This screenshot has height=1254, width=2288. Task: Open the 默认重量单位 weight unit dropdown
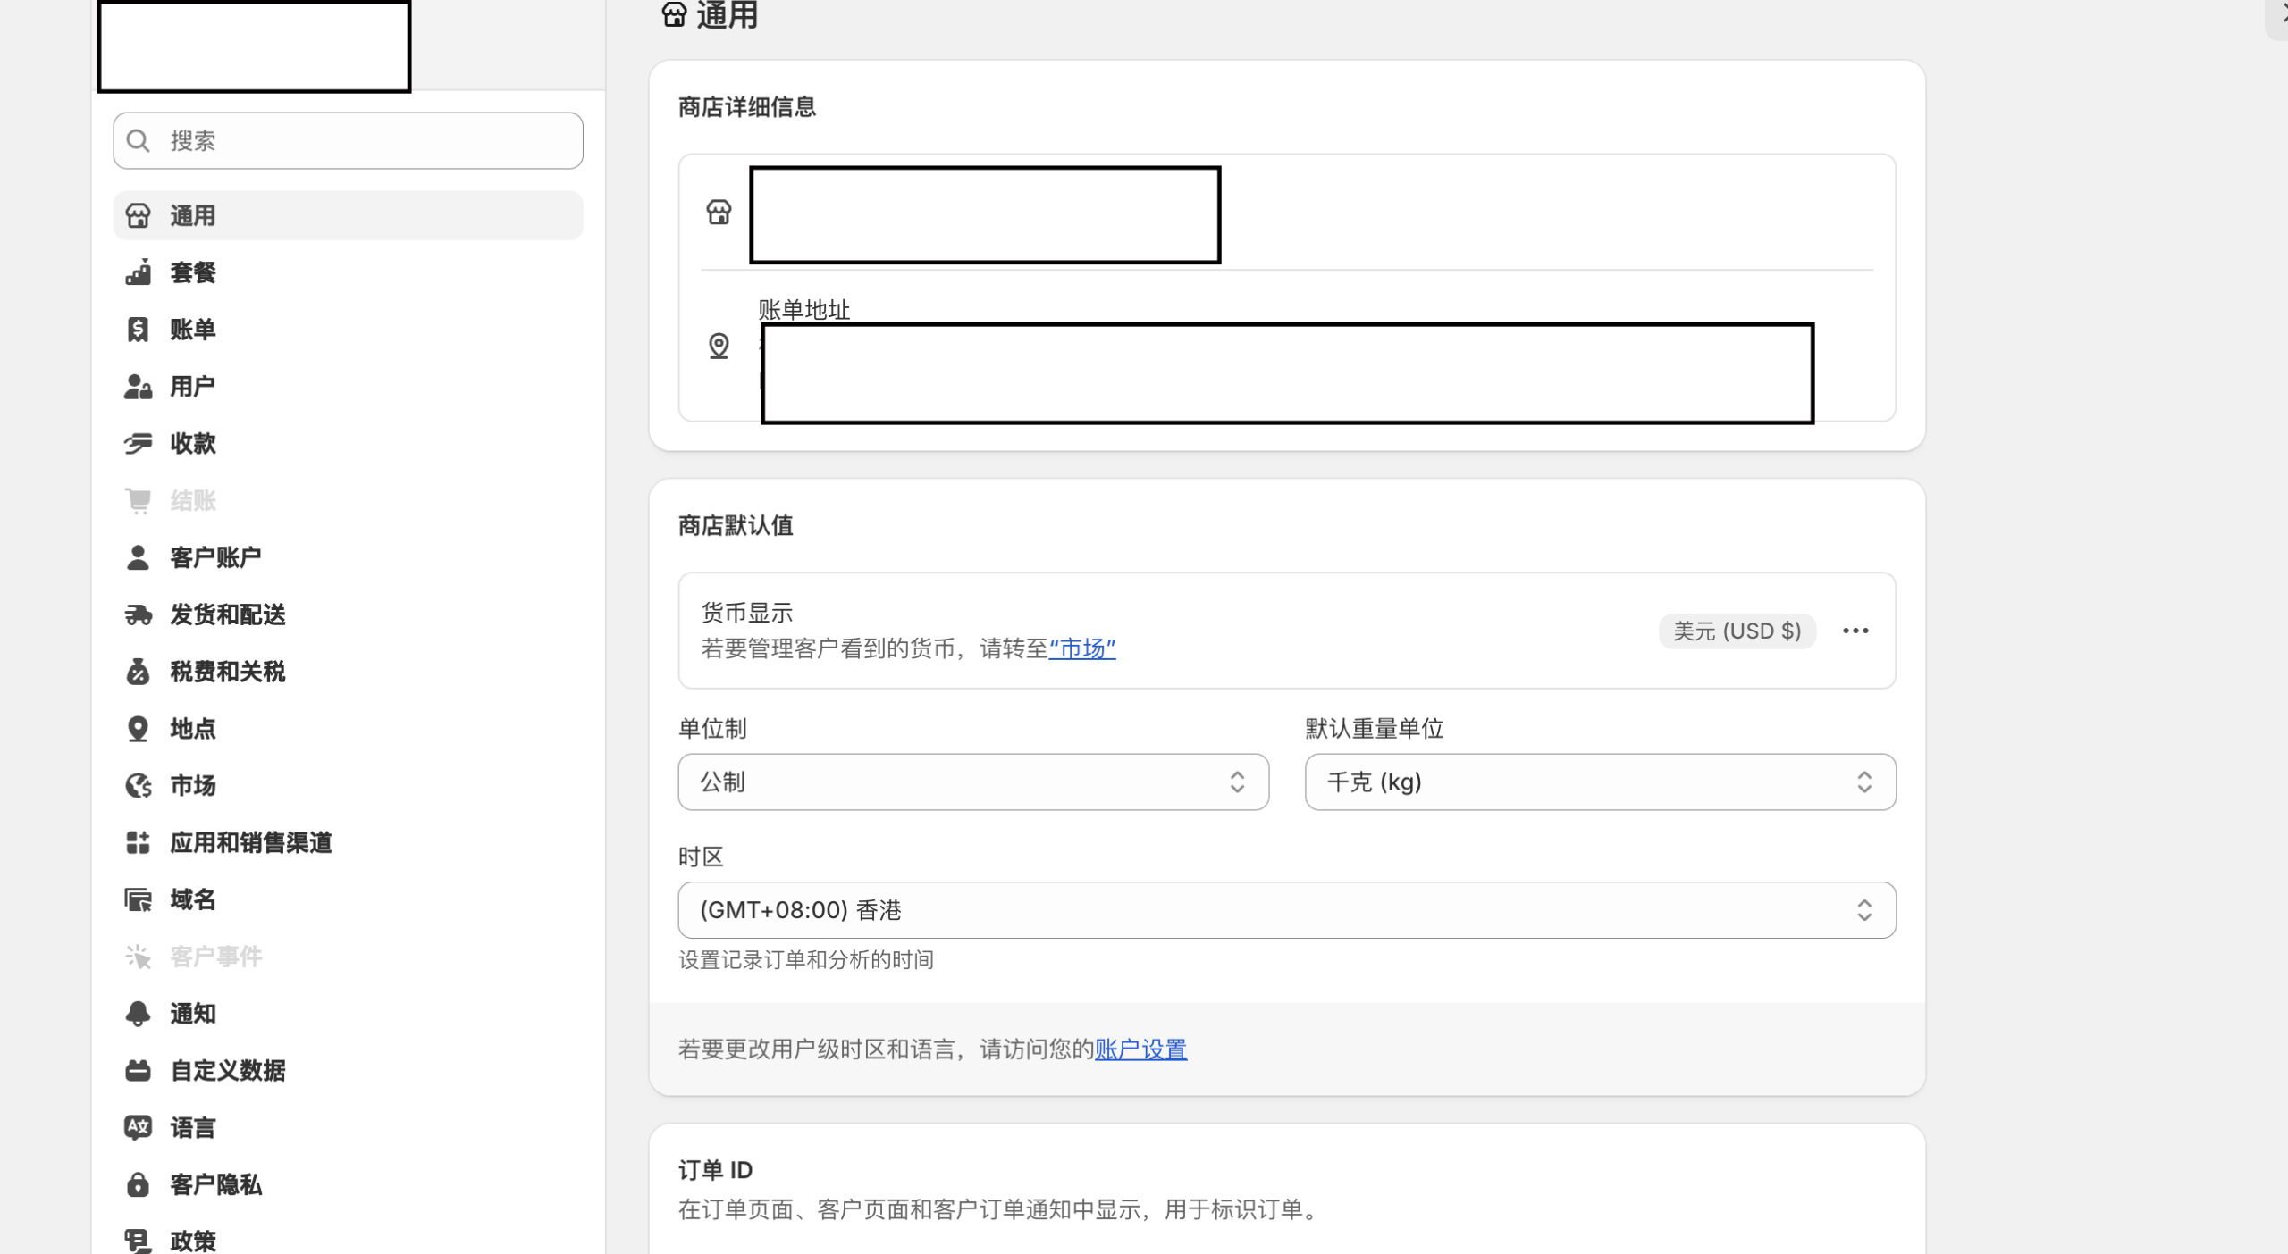click(1599, 782)
